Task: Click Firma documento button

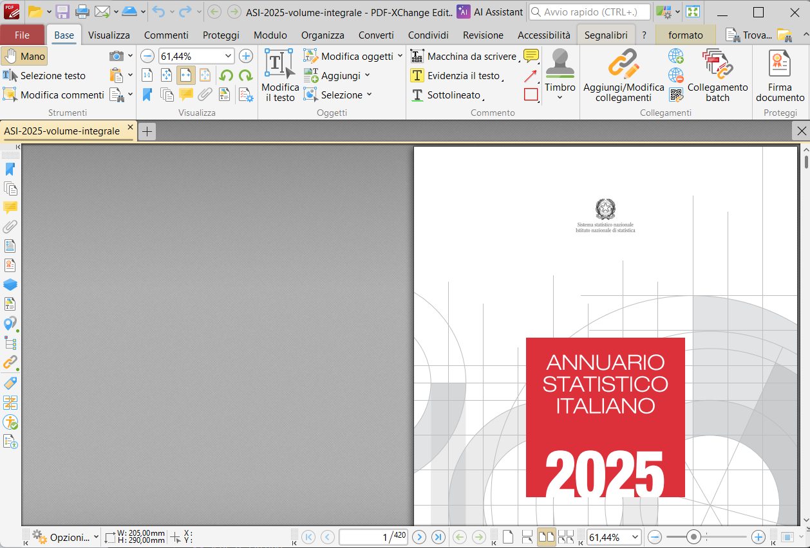Action: click(780, 75)
